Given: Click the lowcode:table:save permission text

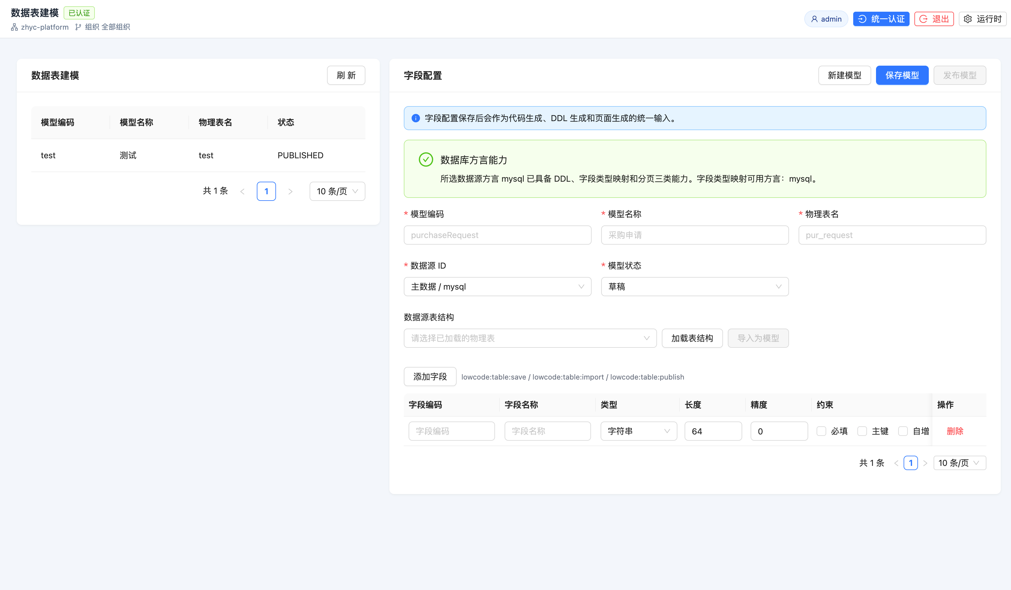Looking at the screenshot, I should click(493, 377).
